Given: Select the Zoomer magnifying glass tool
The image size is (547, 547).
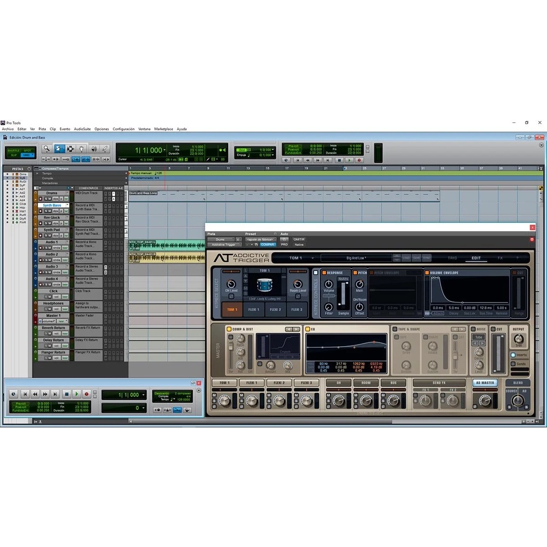Looking at the screenshot, I should pyautogui.click(x=47, y=149).
